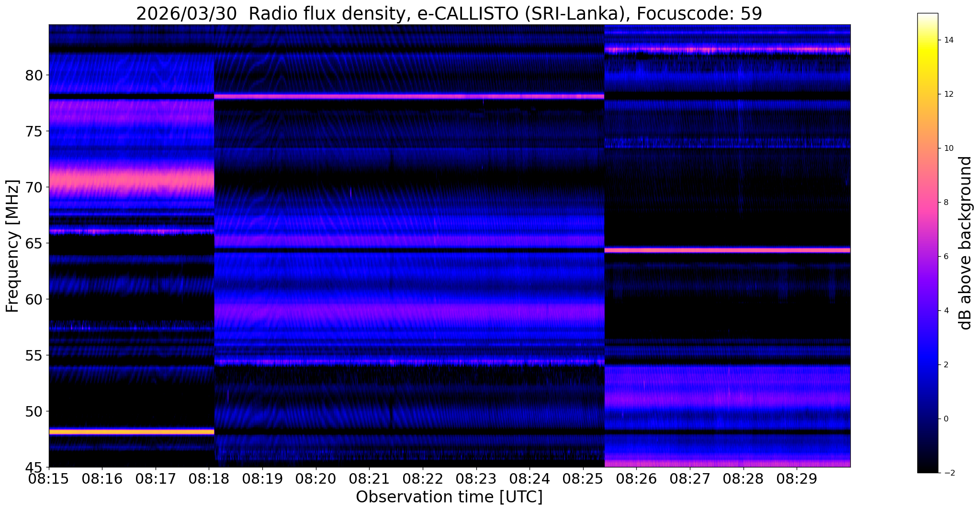Screen dimensions: 980x511
Task: Click the 75 MHz frequency tick label
Action: coord(34,131)
